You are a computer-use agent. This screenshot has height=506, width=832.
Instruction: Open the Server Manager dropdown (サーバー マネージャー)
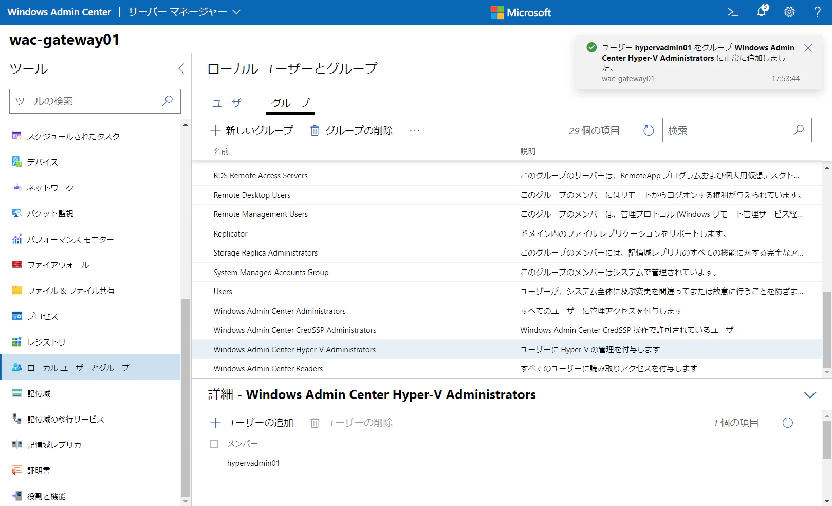coord(184,12)
